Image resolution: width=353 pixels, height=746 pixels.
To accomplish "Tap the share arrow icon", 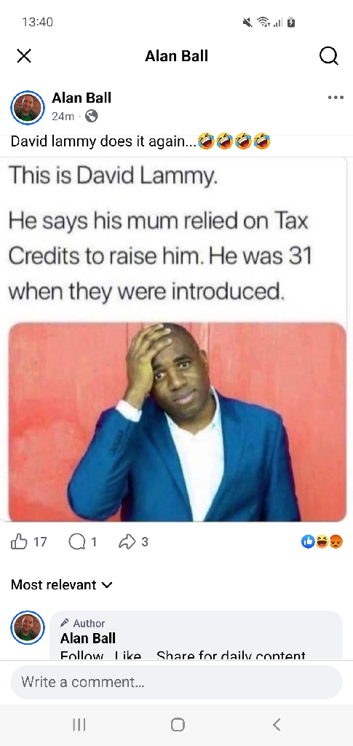I will pos(127,541).
